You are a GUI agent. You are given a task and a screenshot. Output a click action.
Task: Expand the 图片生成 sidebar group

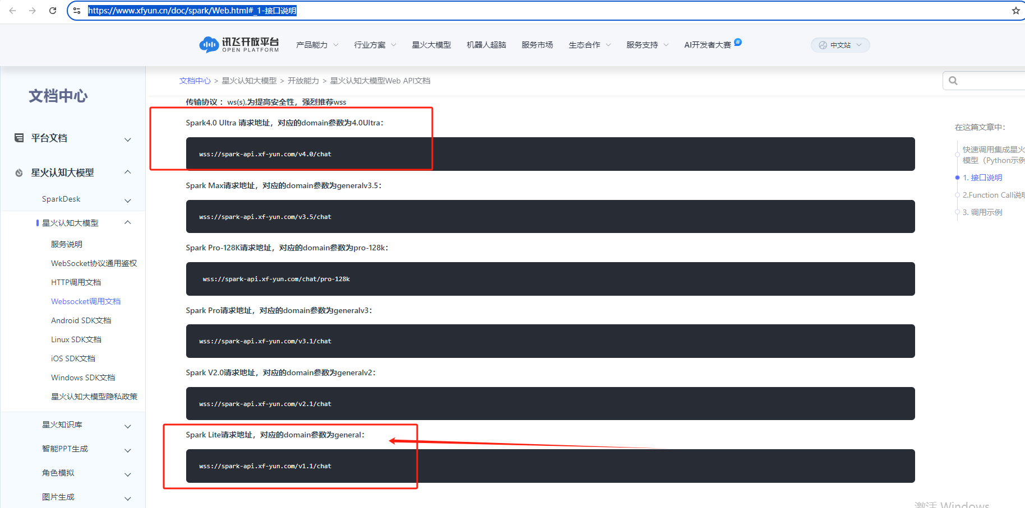[128, 498]
